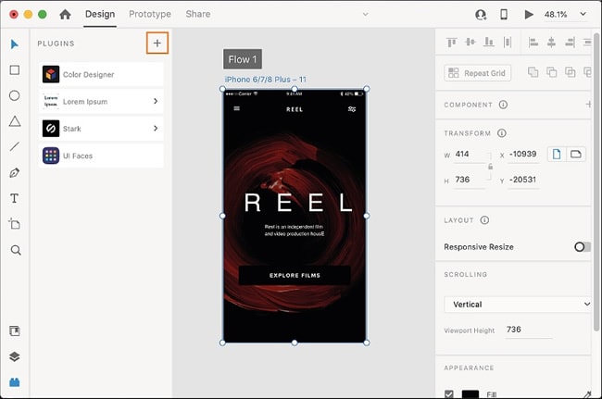Switch to the Prototype tab

(150, 14)
